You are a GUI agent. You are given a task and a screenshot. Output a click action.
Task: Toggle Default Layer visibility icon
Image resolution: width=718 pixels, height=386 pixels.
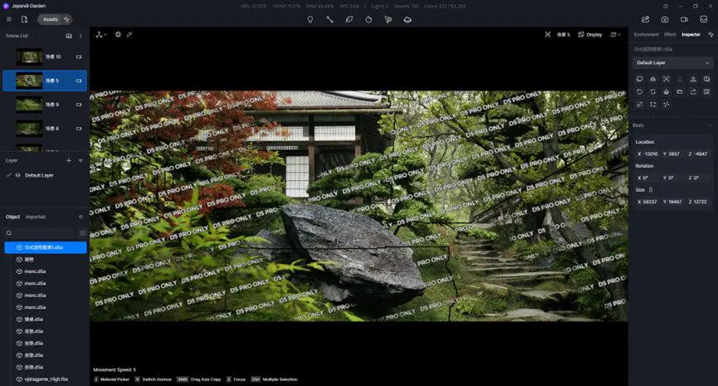(x=18, y=175)
